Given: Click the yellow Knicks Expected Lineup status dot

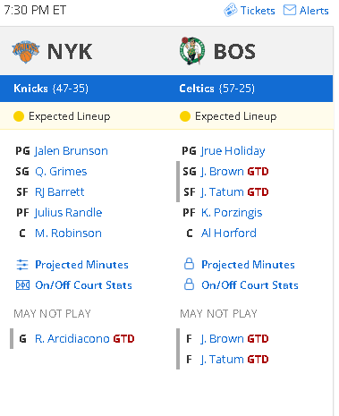Looking at the screenshot, I should [x=19, y=116].
